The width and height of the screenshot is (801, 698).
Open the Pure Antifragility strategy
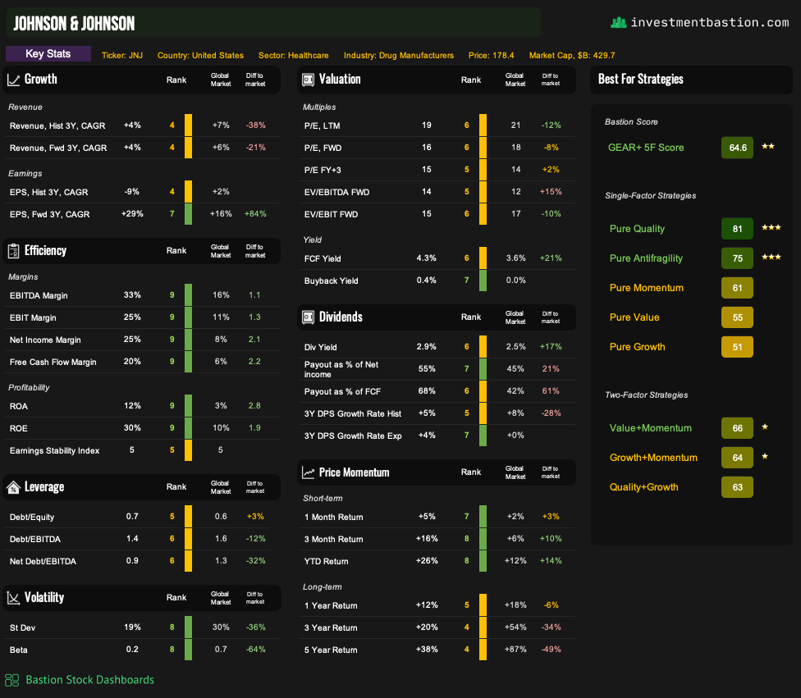646,258
